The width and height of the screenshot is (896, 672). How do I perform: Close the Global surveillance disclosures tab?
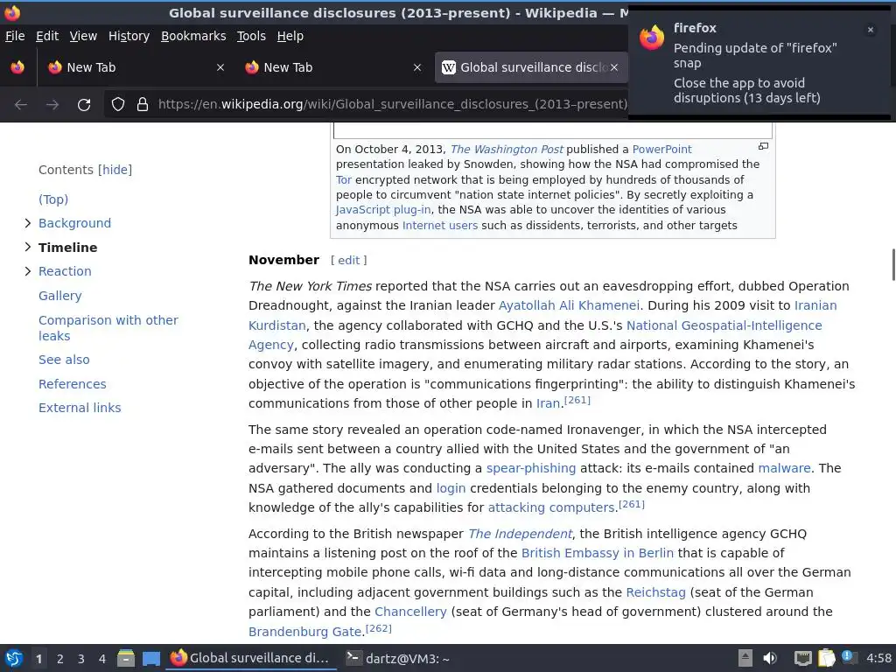(614, 67)
